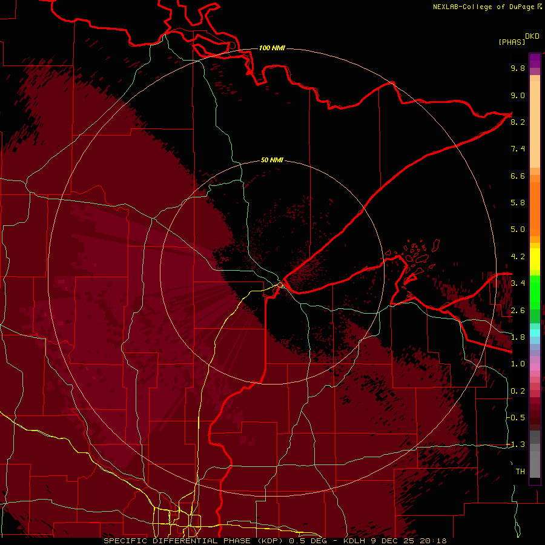Click the 100 NMI range ring label
The height and width of the screenshot is (545, 545).
pos(272,48)
